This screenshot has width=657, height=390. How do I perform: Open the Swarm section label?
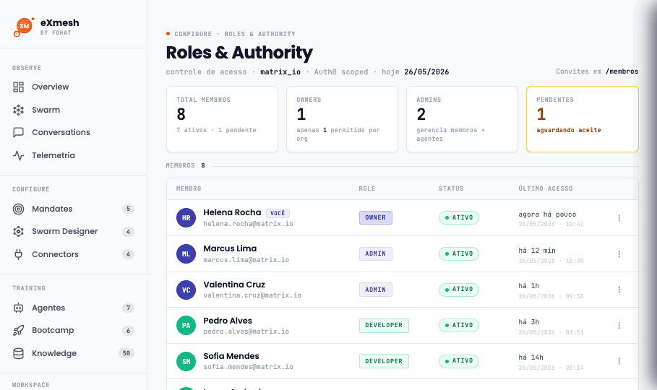pyautogui.click(x=46, y=110)
